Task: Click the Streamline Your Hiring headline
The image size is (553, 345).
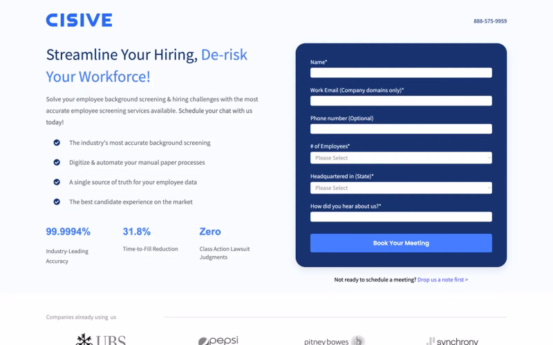Action: (x=147, y=66)
